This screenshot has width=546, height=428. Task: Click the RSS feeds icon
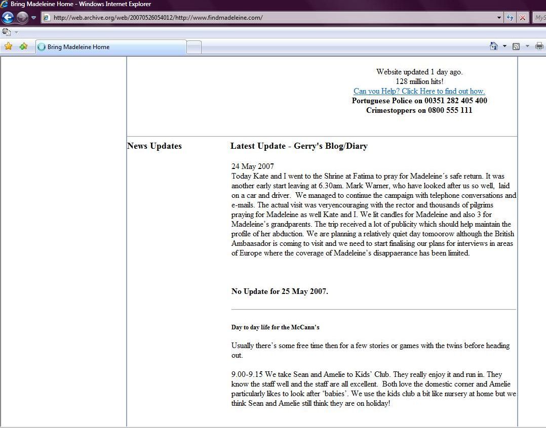[516, 47]
